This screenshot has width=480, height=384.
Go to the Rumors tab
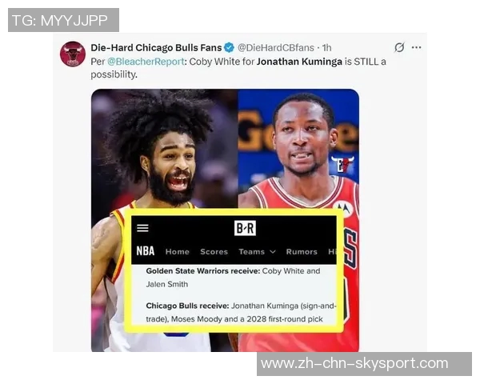pyautogui.click(x=302, y=252)
